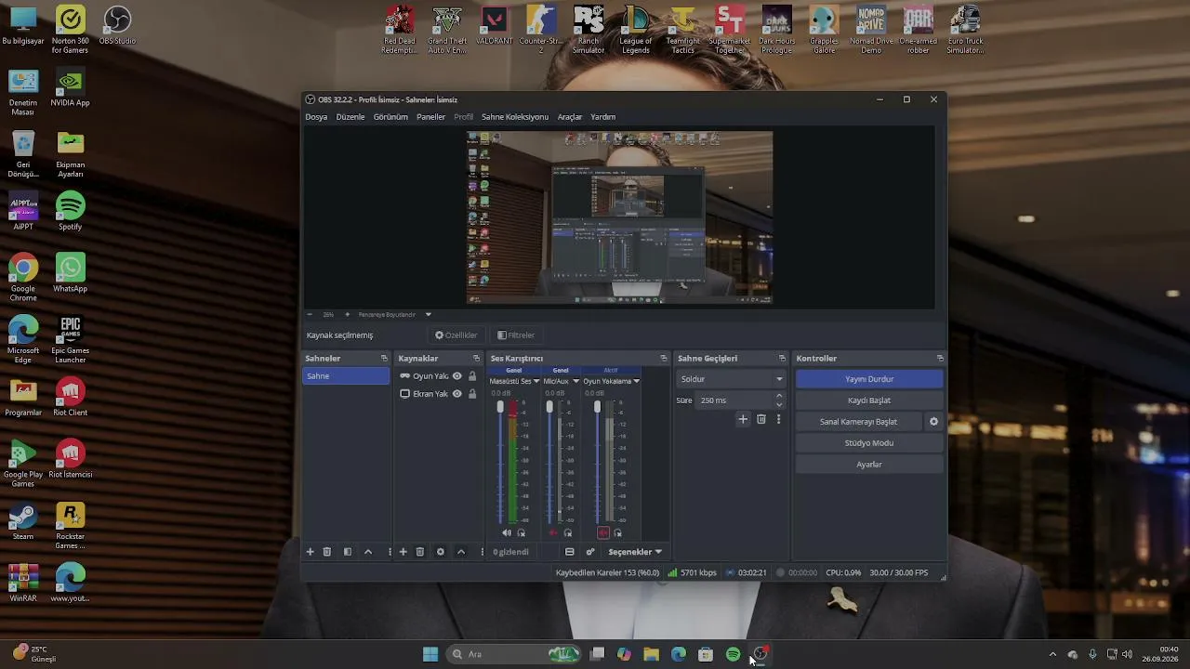The width and height of the screenshot is (1190, 669).
Task: Stop streaming with Yayını Durdur button
Action: 869,379
